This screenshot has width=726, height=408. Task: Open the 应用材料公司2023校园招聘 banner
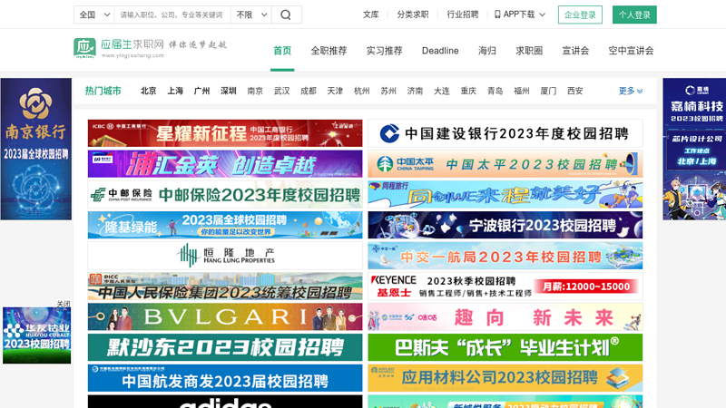(x=505, y=377)
